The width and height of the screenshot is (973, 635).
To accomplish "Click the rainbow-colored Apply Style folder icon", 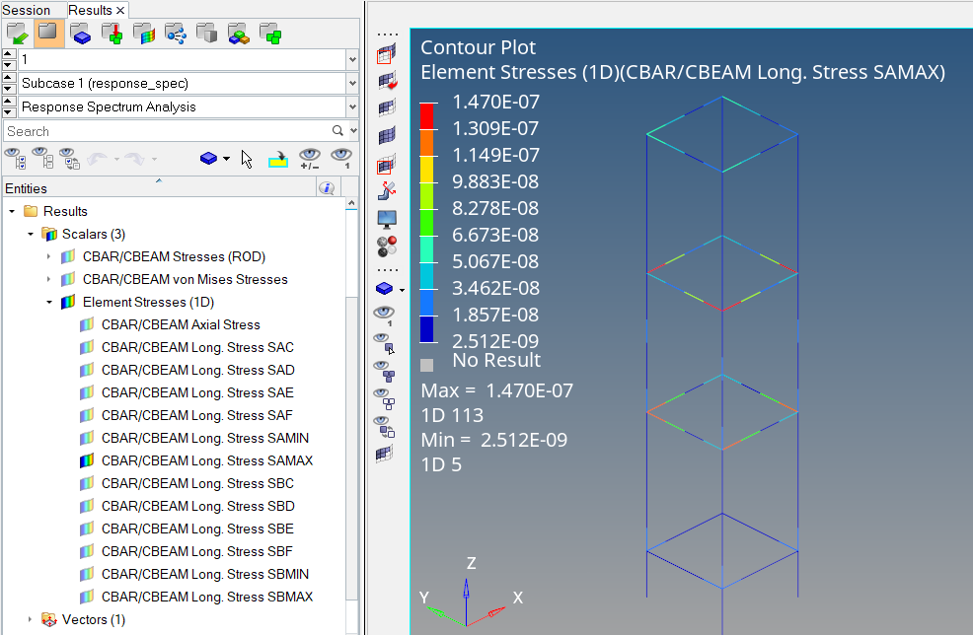I will point(143,33).
